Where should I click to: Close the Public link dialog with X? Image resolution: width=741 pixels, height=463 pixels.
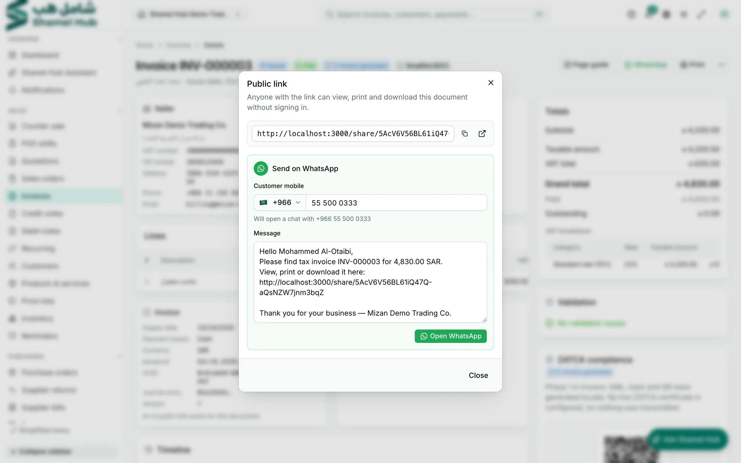(491, 83)
